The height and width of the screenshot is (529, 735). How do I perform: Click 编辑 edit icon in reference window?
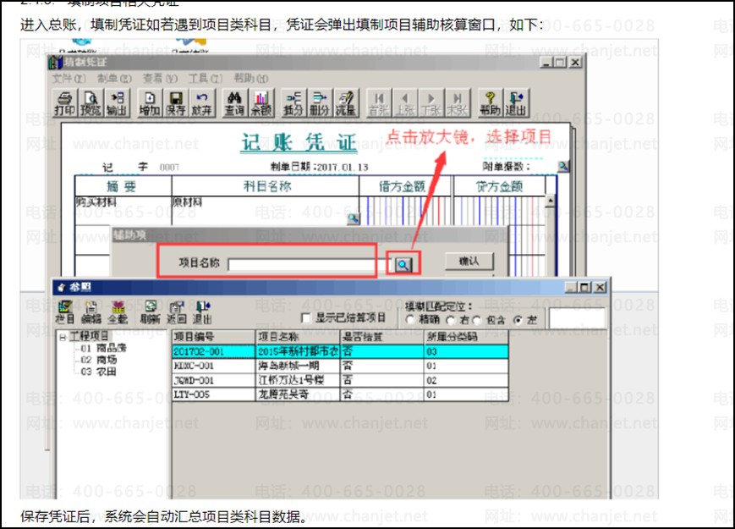[x=91, y=313]
